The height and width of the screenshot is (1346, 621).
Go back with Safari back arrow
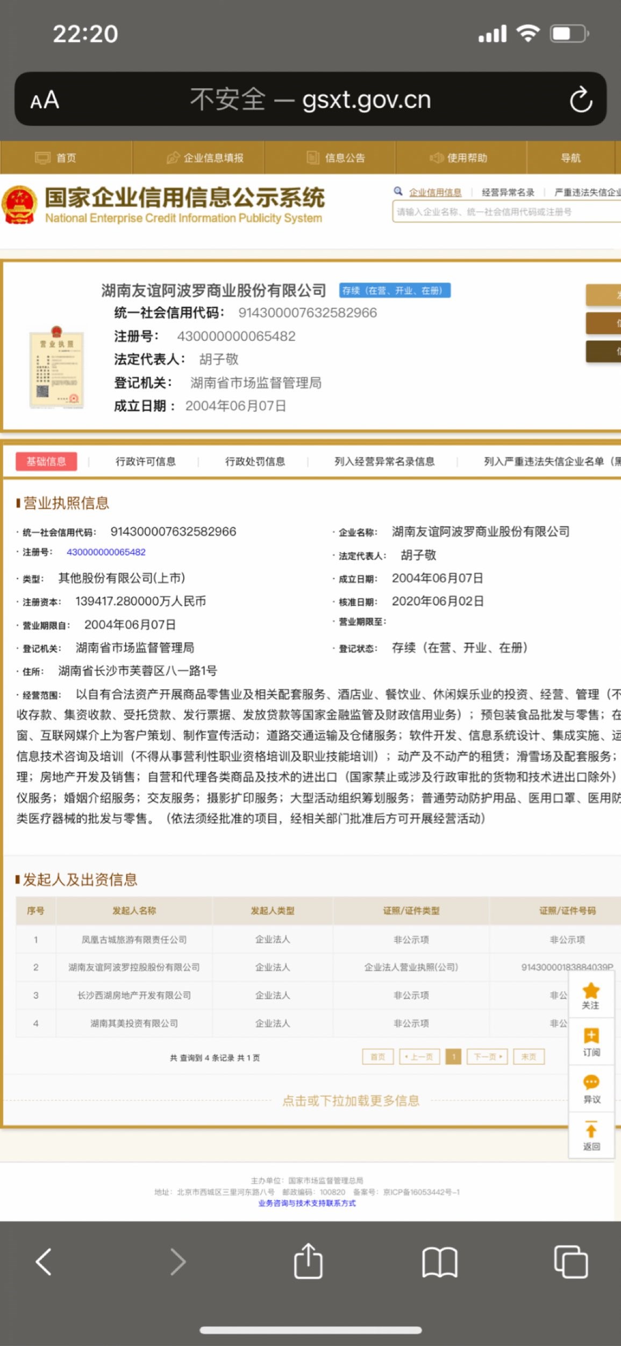coord(44,1262)
